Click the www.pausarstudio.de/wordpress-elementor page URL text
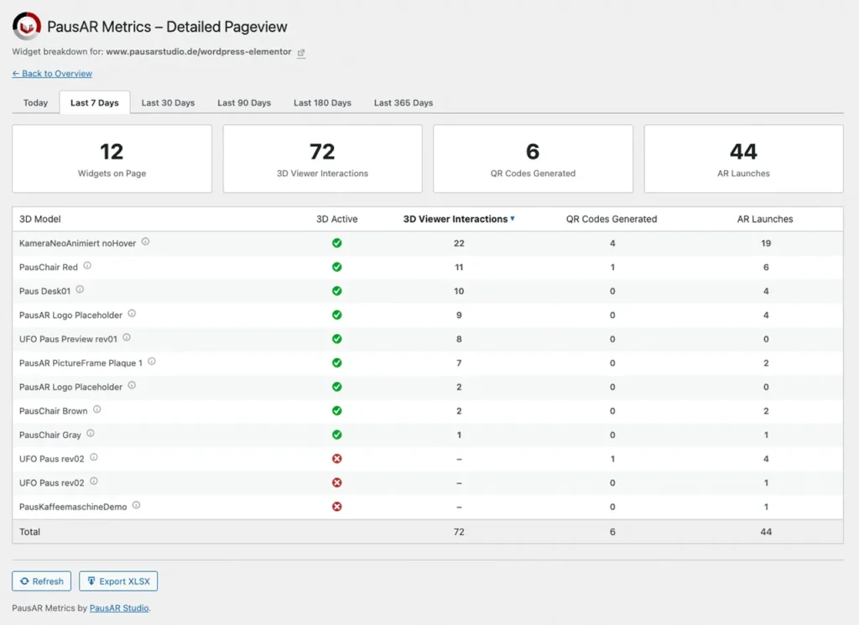The image size is (859, 625). pyautogui.click(x=198, y=51)
